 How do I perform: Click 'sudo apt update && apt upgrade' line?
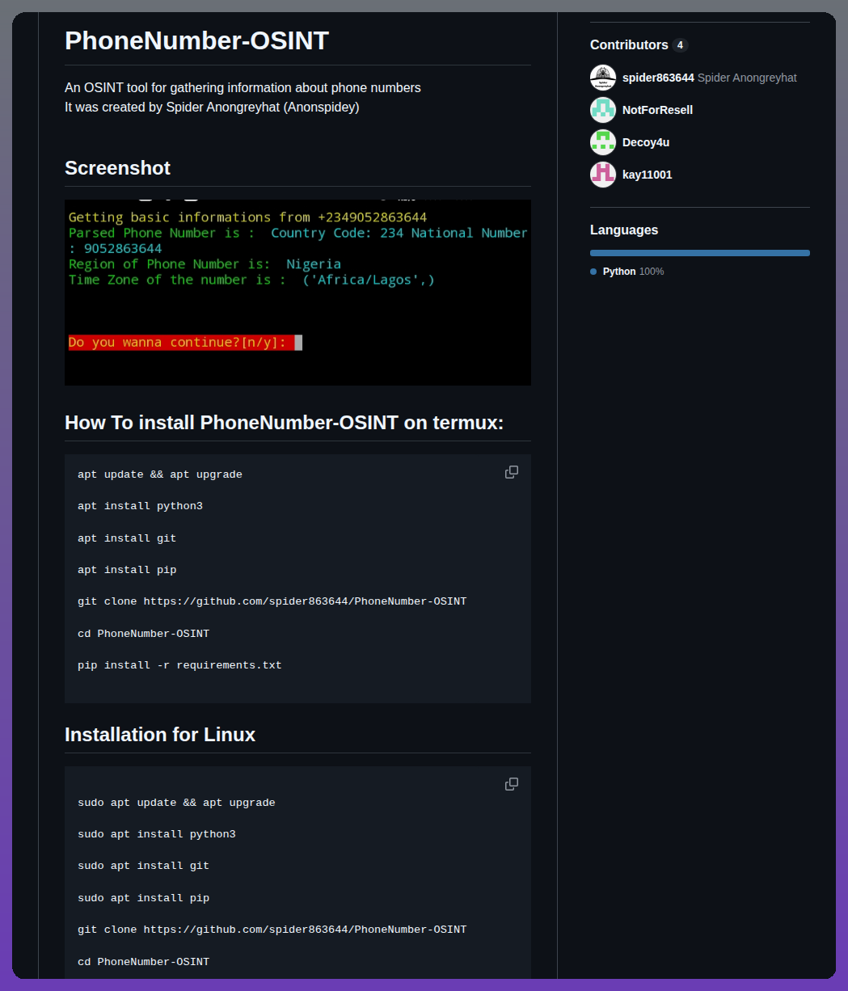(176, 803)
